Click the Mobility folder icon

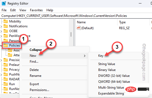(6, 21)
